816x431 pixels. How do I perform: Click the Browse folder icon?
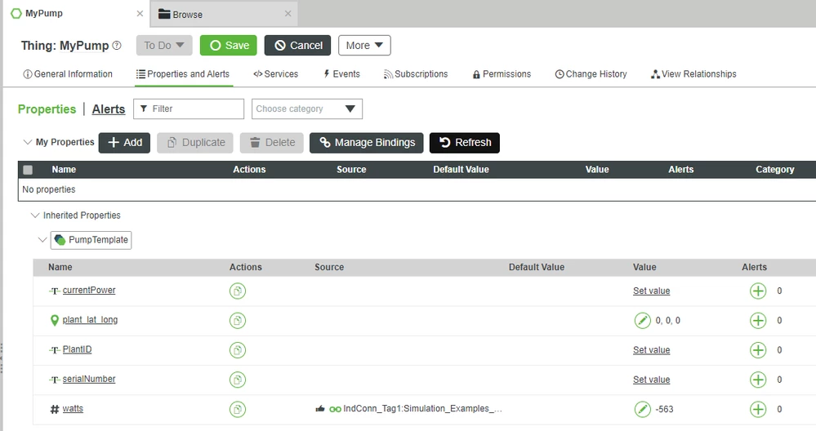164,14
